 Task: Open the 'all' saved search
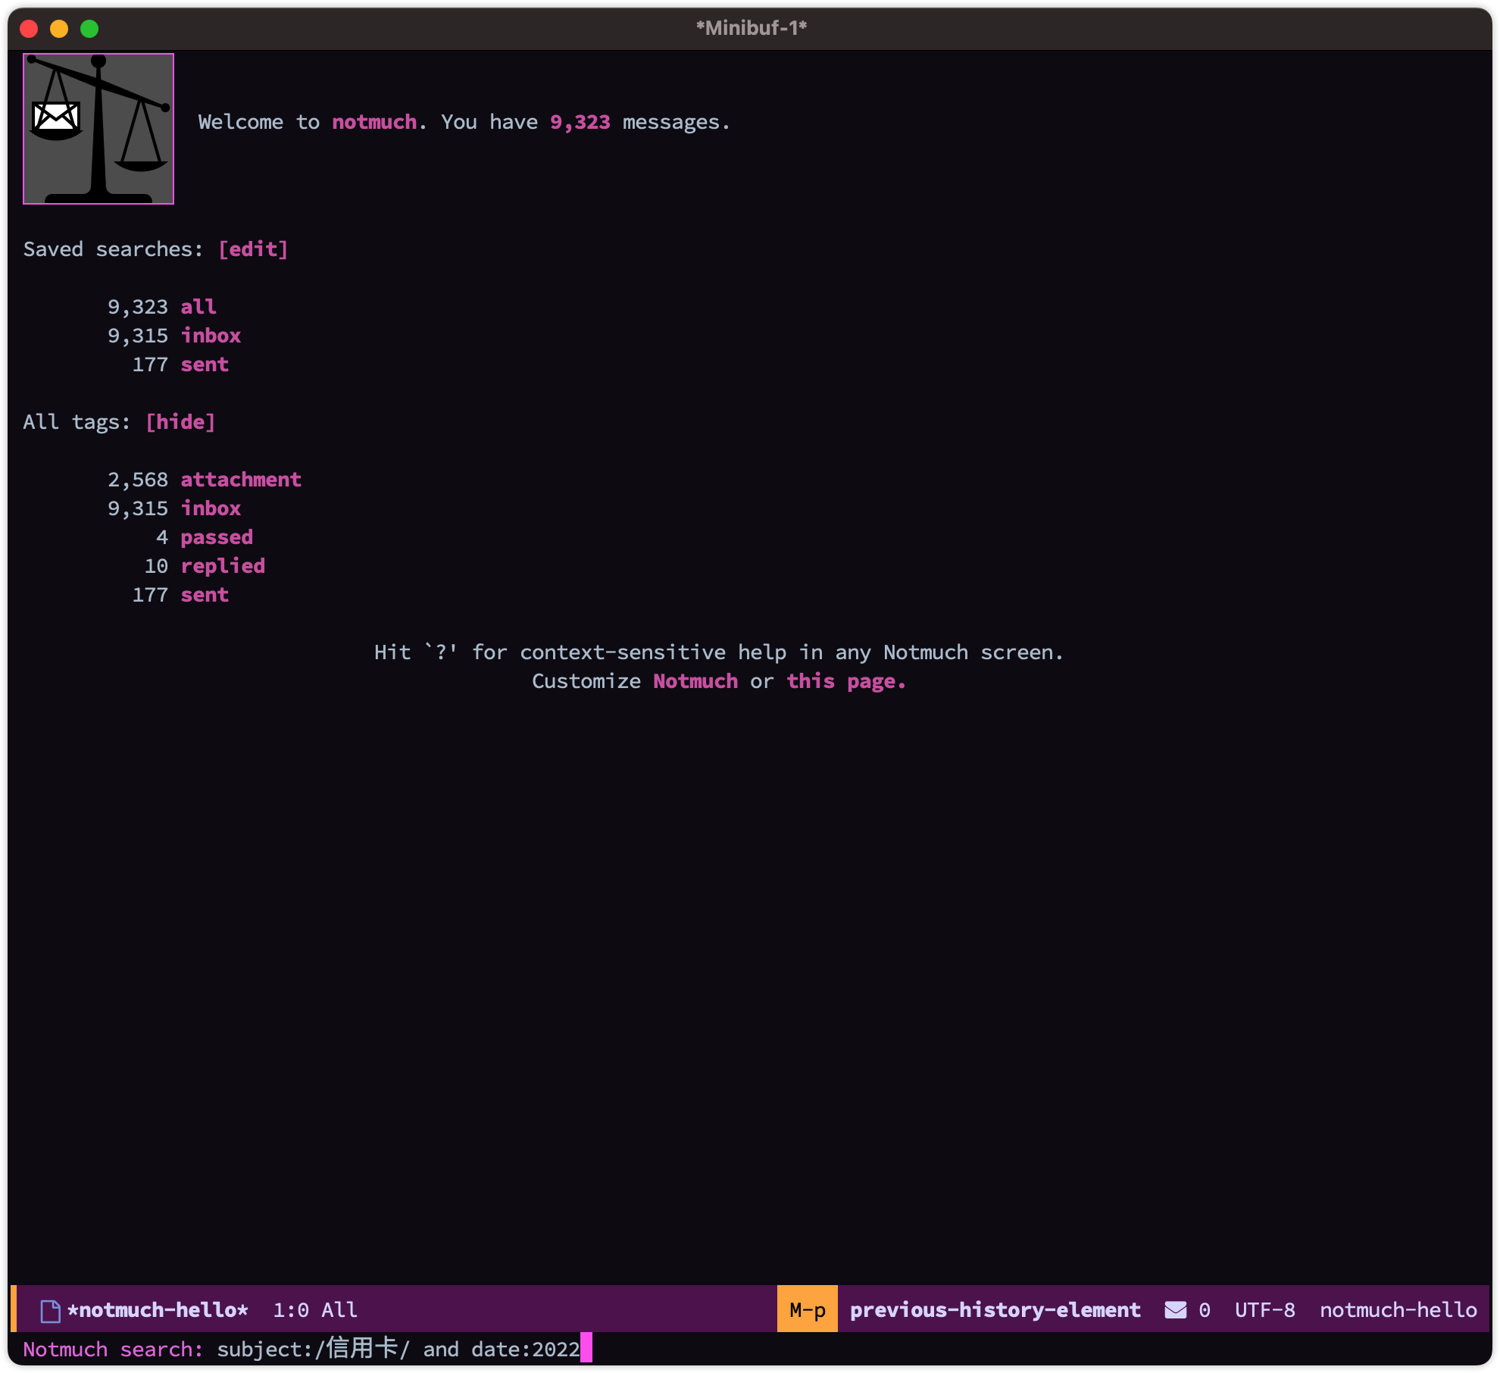pos(198,307)
